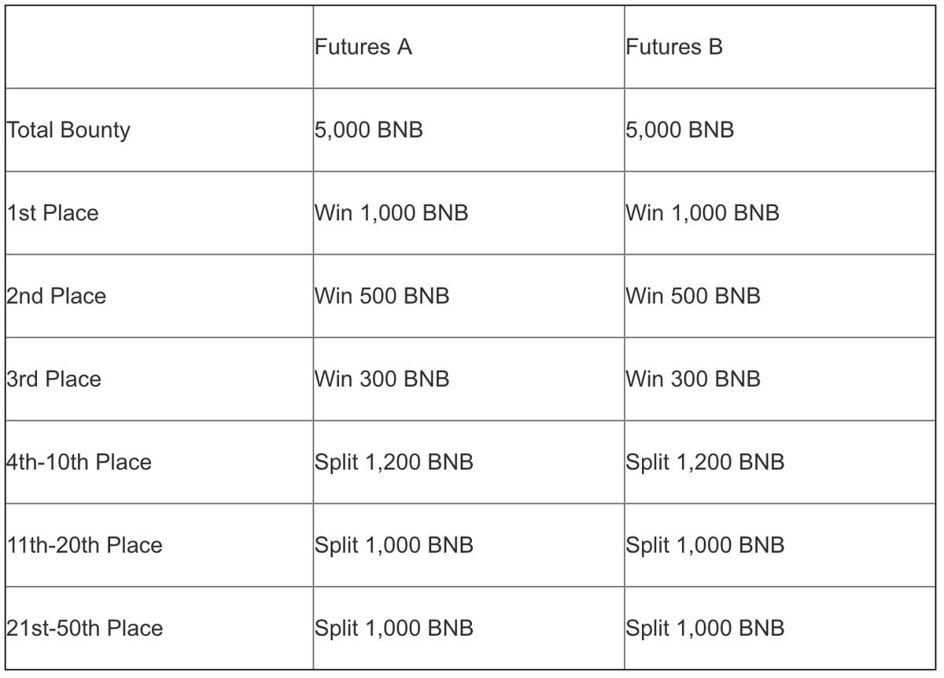Viewport: 944px width, 678px height.
Task: Click 5,000 BNB under Futures A
Action: pyautogui.click(x=369, y=130)
